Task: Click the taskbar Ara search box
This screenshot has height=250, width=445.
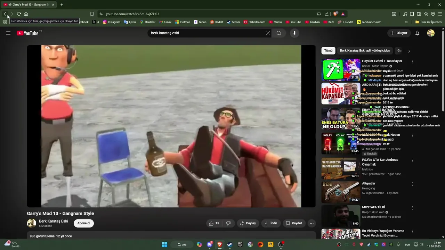Action: coord(183,244)
